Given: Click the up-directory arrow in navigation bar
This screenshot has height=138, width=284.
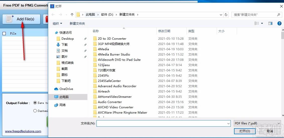Looking at the screenshot, I should click(x=72, y=15).
